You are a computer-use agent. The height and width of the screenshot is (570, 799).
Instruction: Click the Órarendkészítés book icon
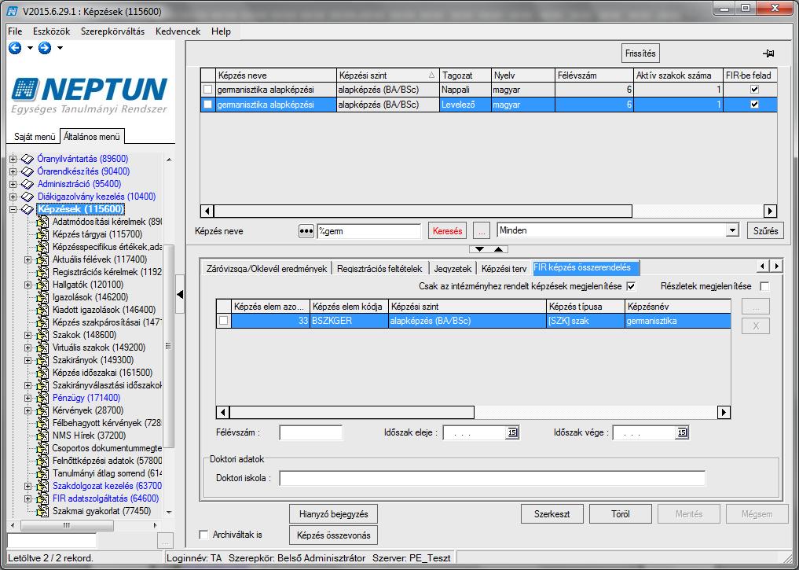(x=27, y=171)
